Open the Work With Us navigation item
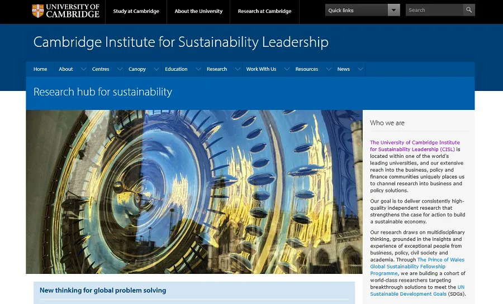The image size is (503, 304). point(261,69)
